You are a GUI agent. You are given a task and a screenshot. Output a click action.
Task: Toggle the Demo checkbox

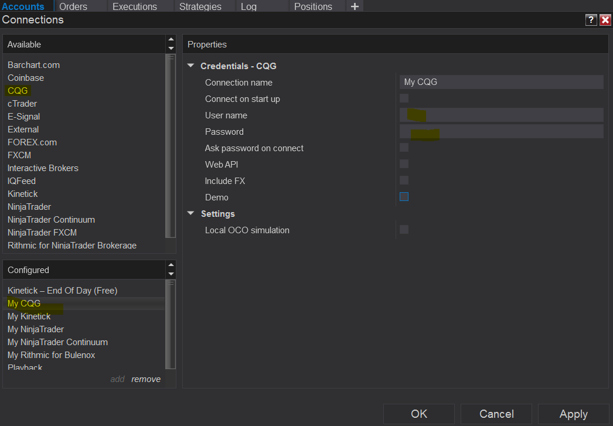click(404, 197)
